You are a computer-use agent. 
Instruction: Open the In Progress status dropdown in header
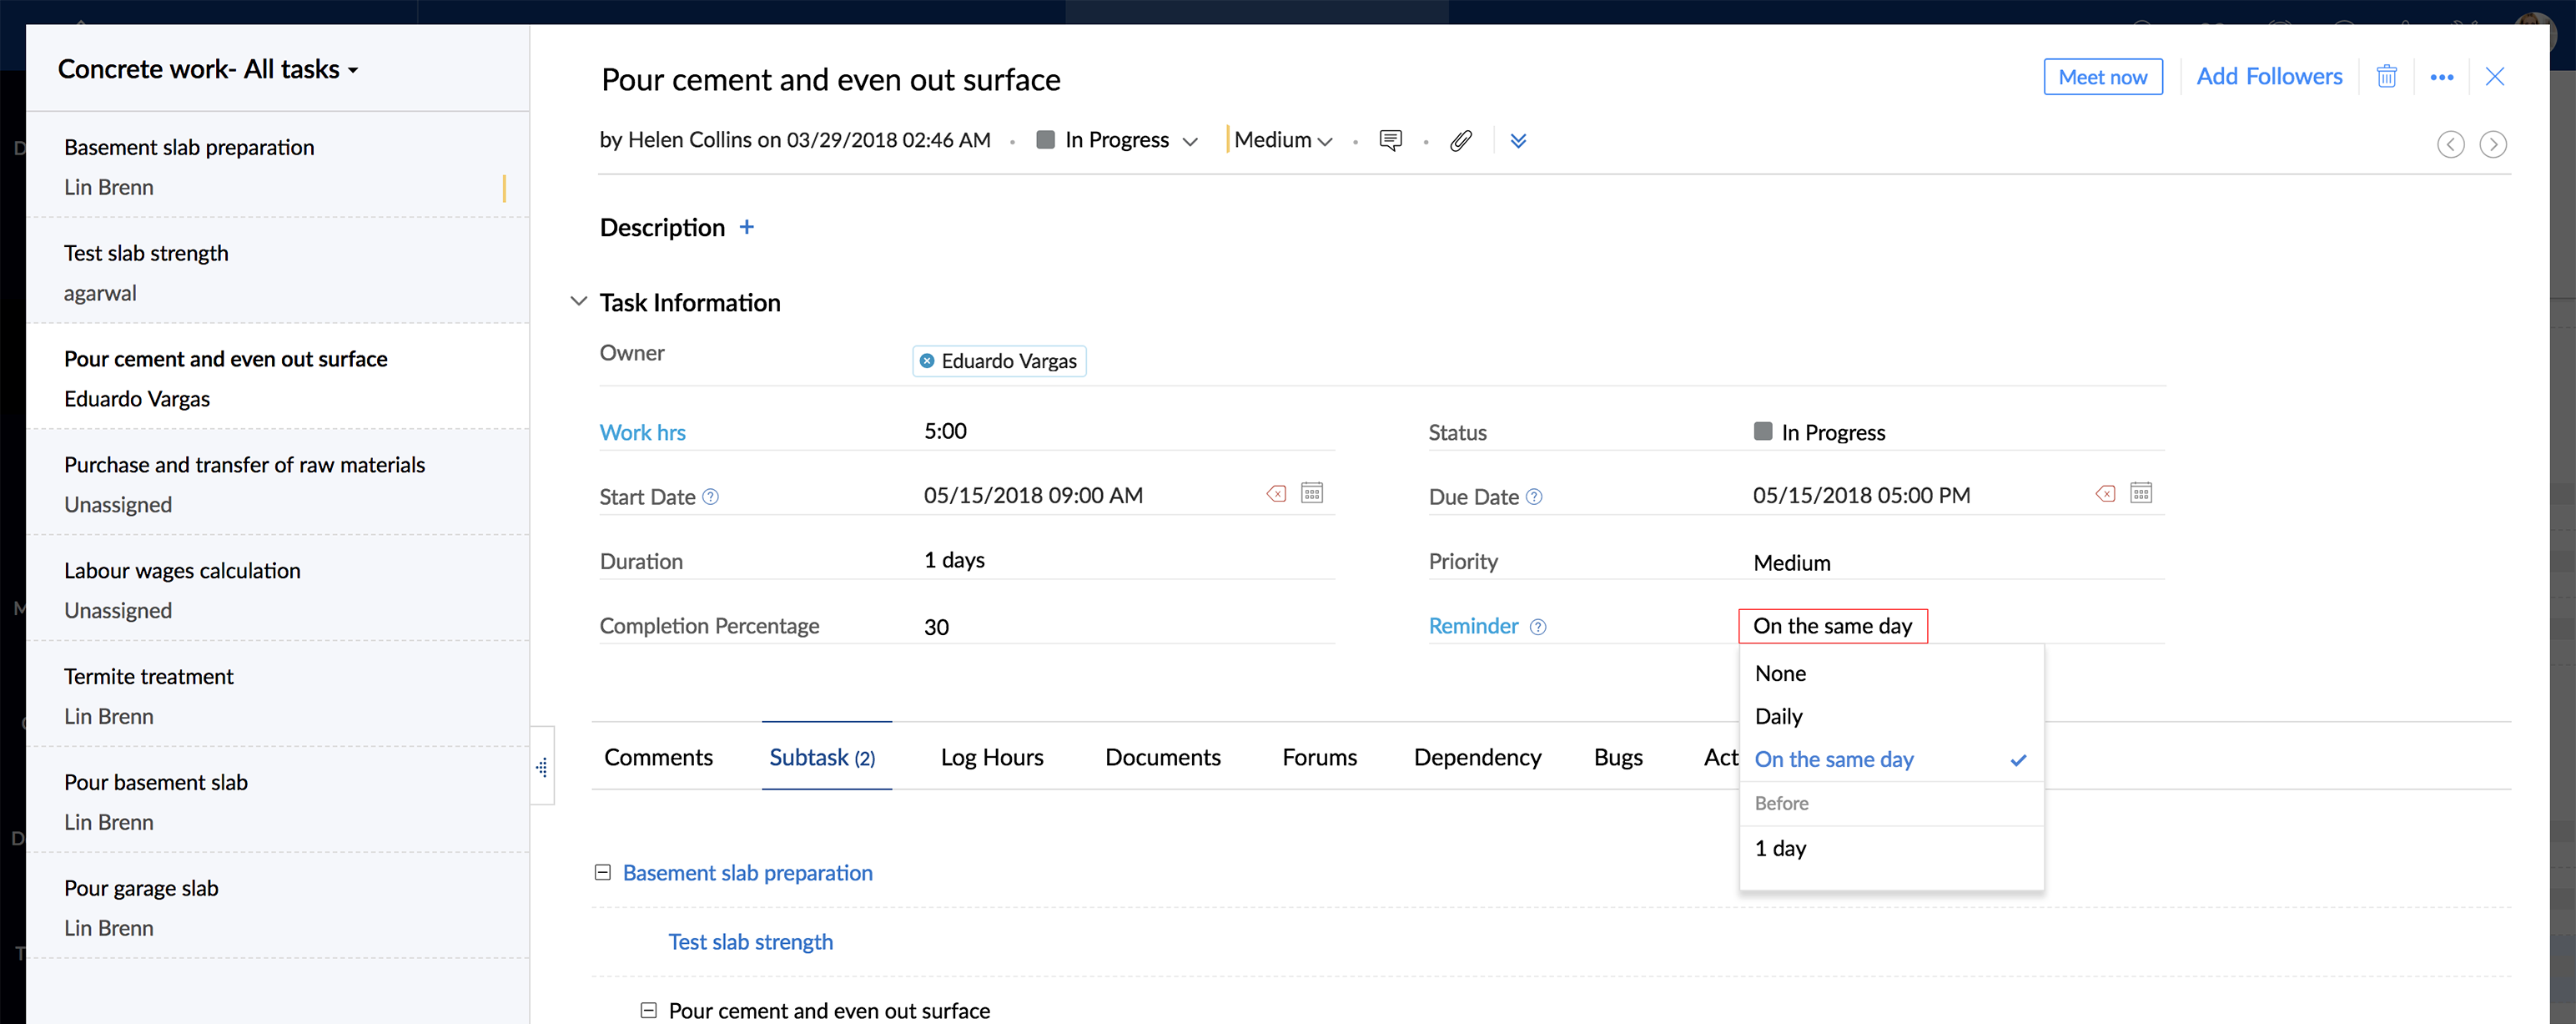pyautogui.click(x=1117, y=140)
